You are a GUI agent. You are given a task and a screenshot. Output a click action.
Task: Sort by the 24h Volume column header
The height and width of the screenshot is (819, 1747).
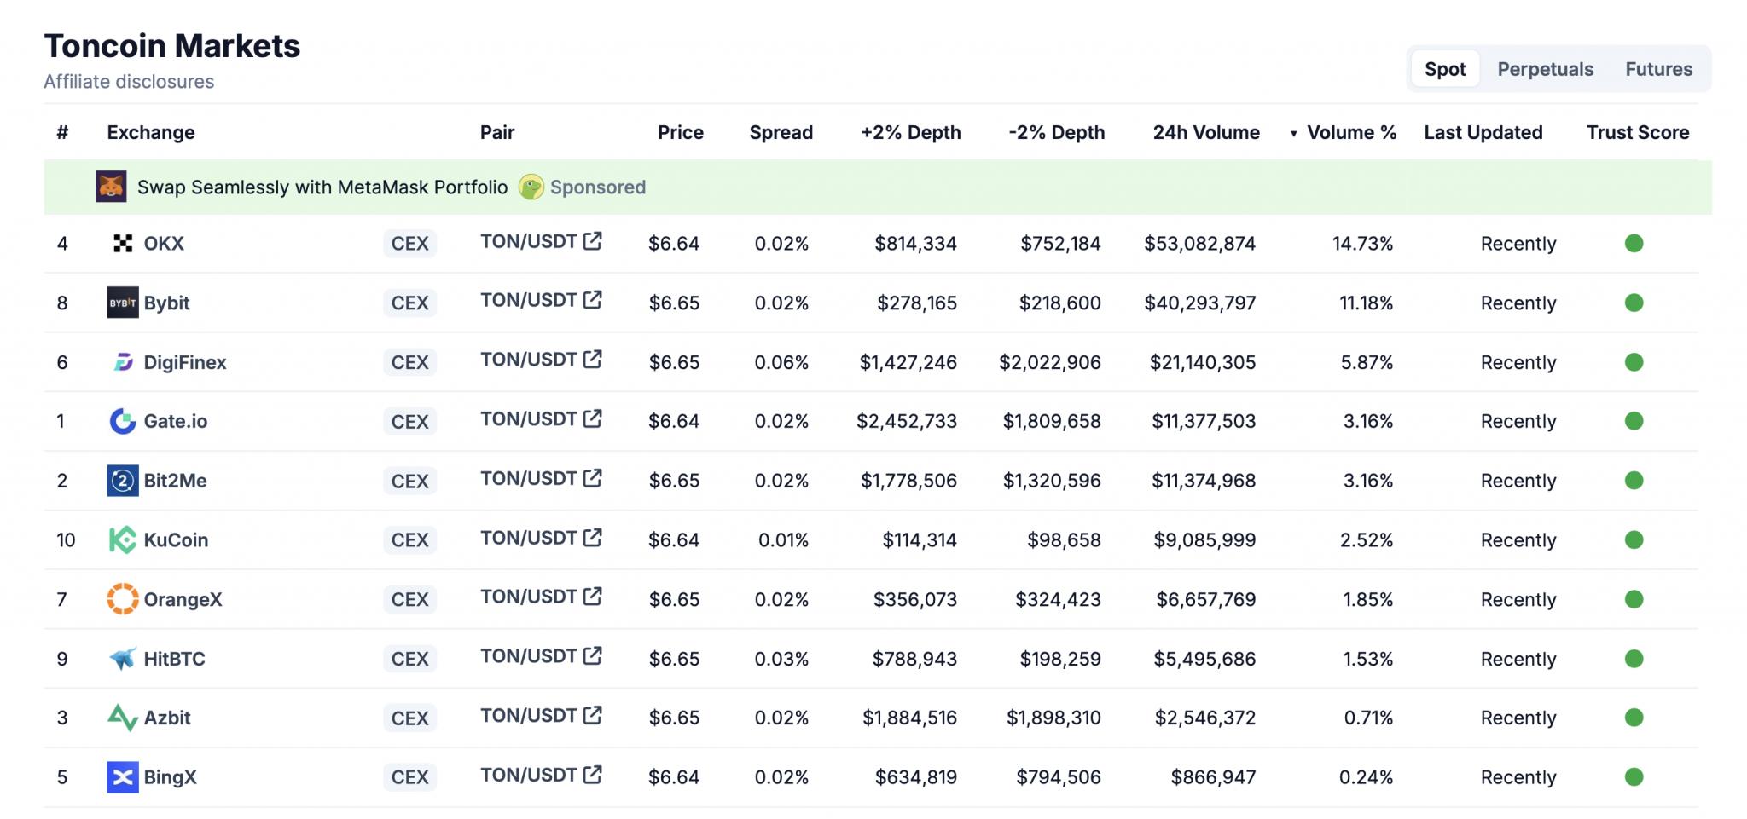(x=1206, y=132)
